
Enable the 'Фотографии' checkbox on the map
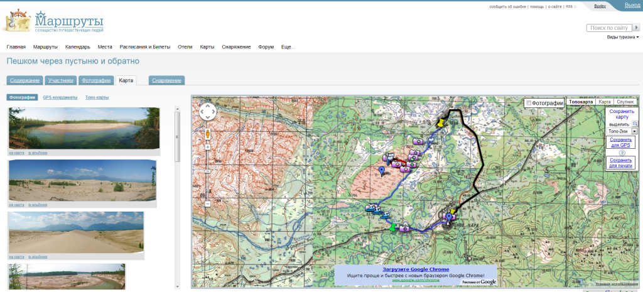tap(529, 103)
